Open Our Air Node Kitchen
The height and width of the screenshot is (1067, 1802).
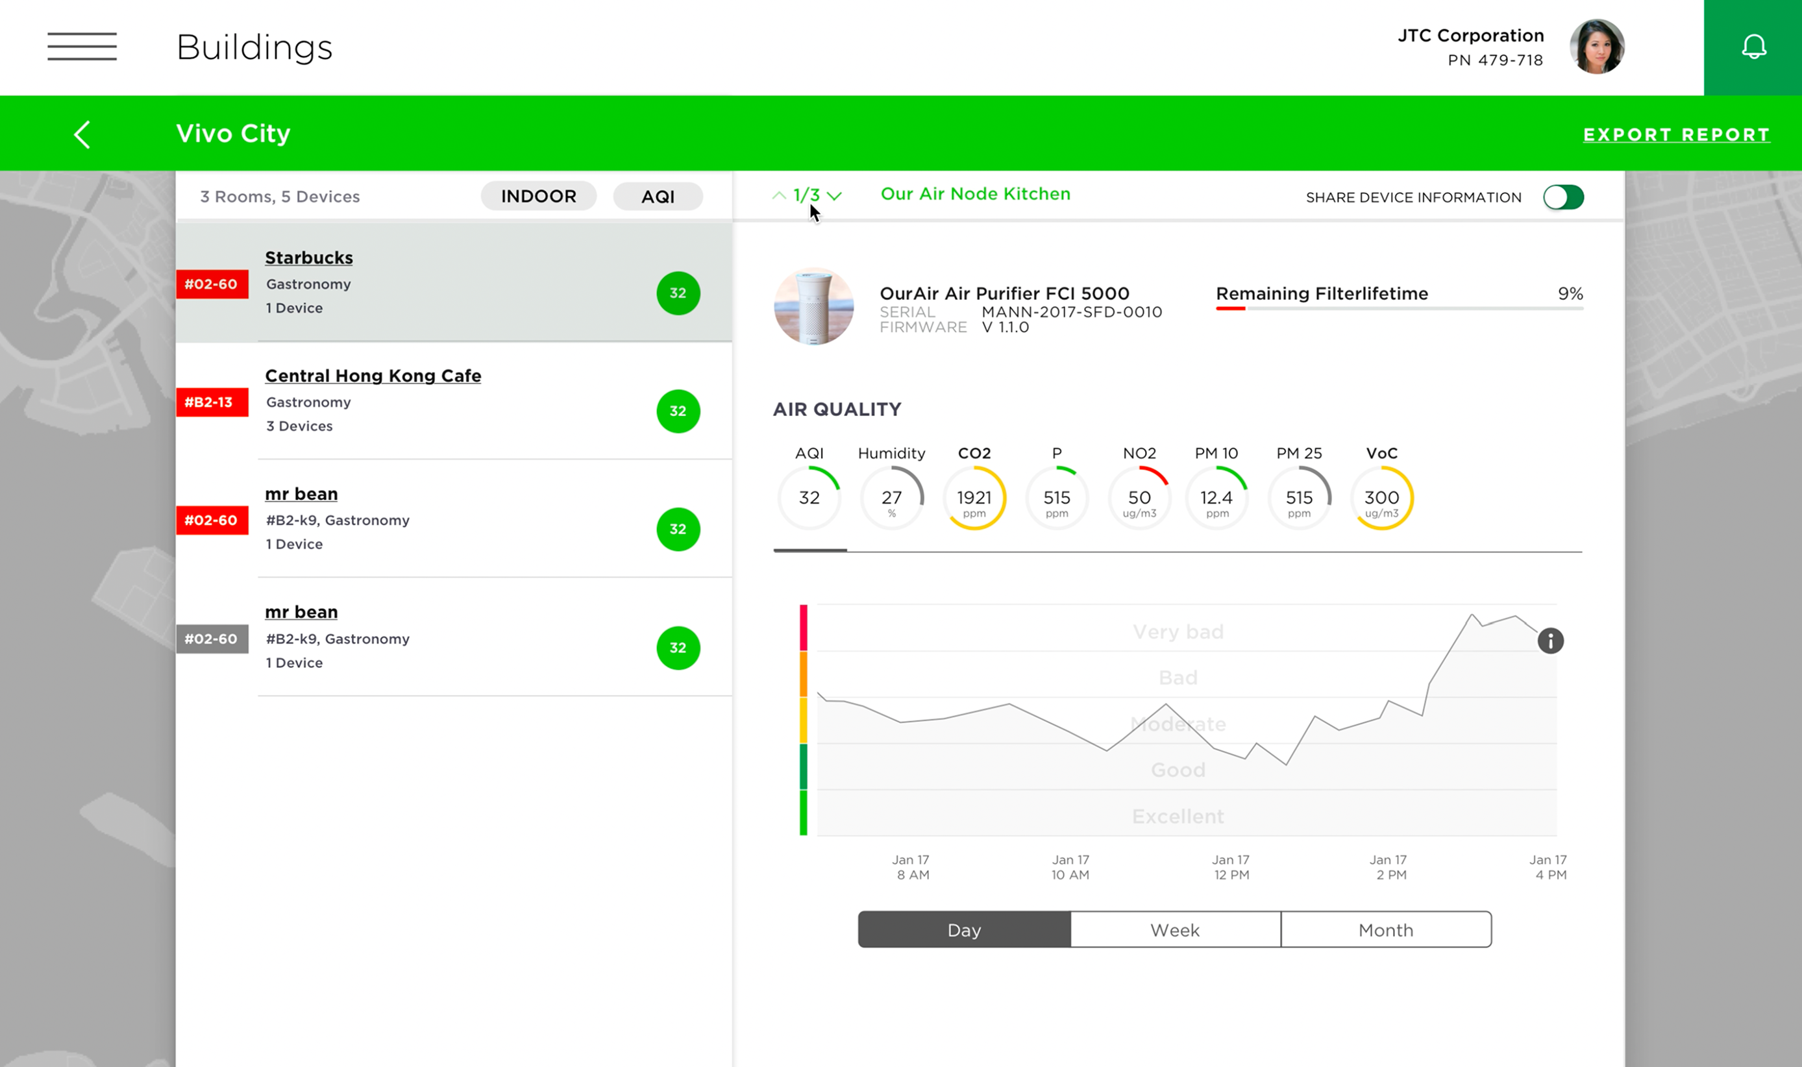[x=975, y=193]
